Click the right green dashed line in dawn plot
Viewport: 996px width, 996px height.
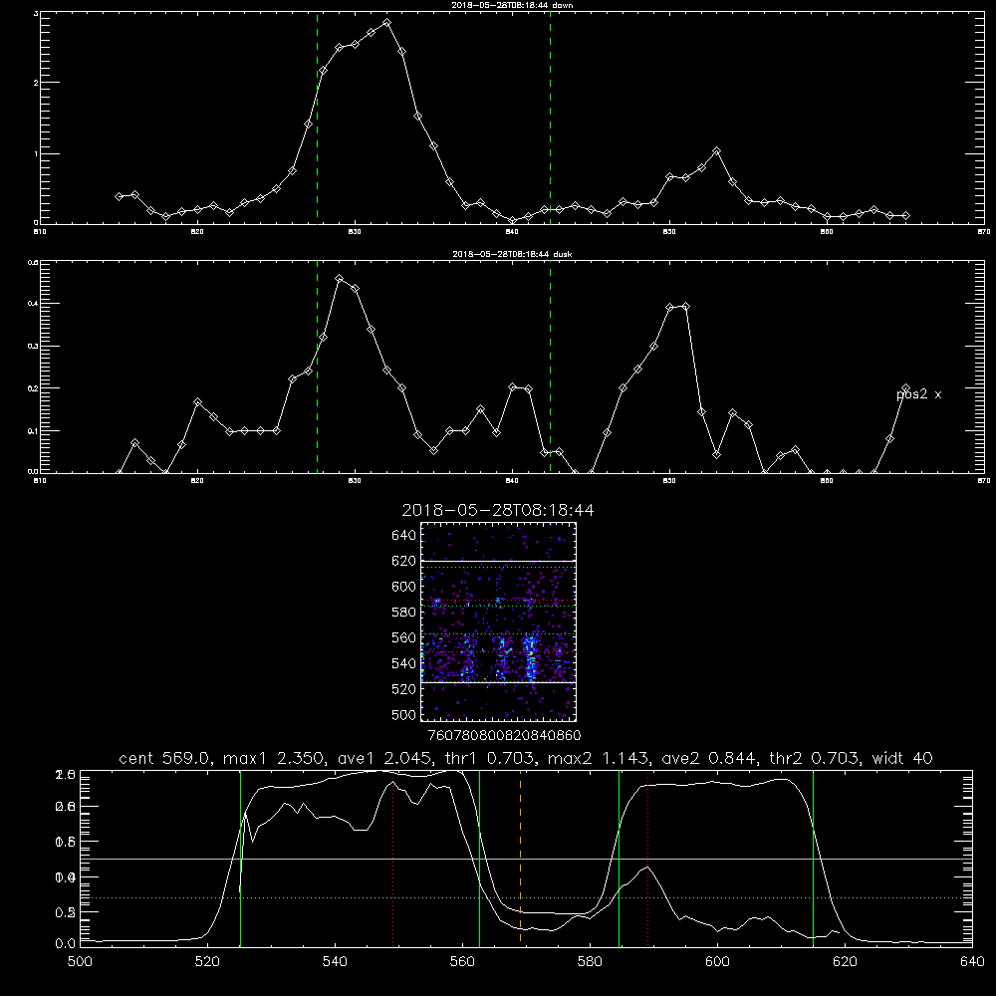point(550,119)
